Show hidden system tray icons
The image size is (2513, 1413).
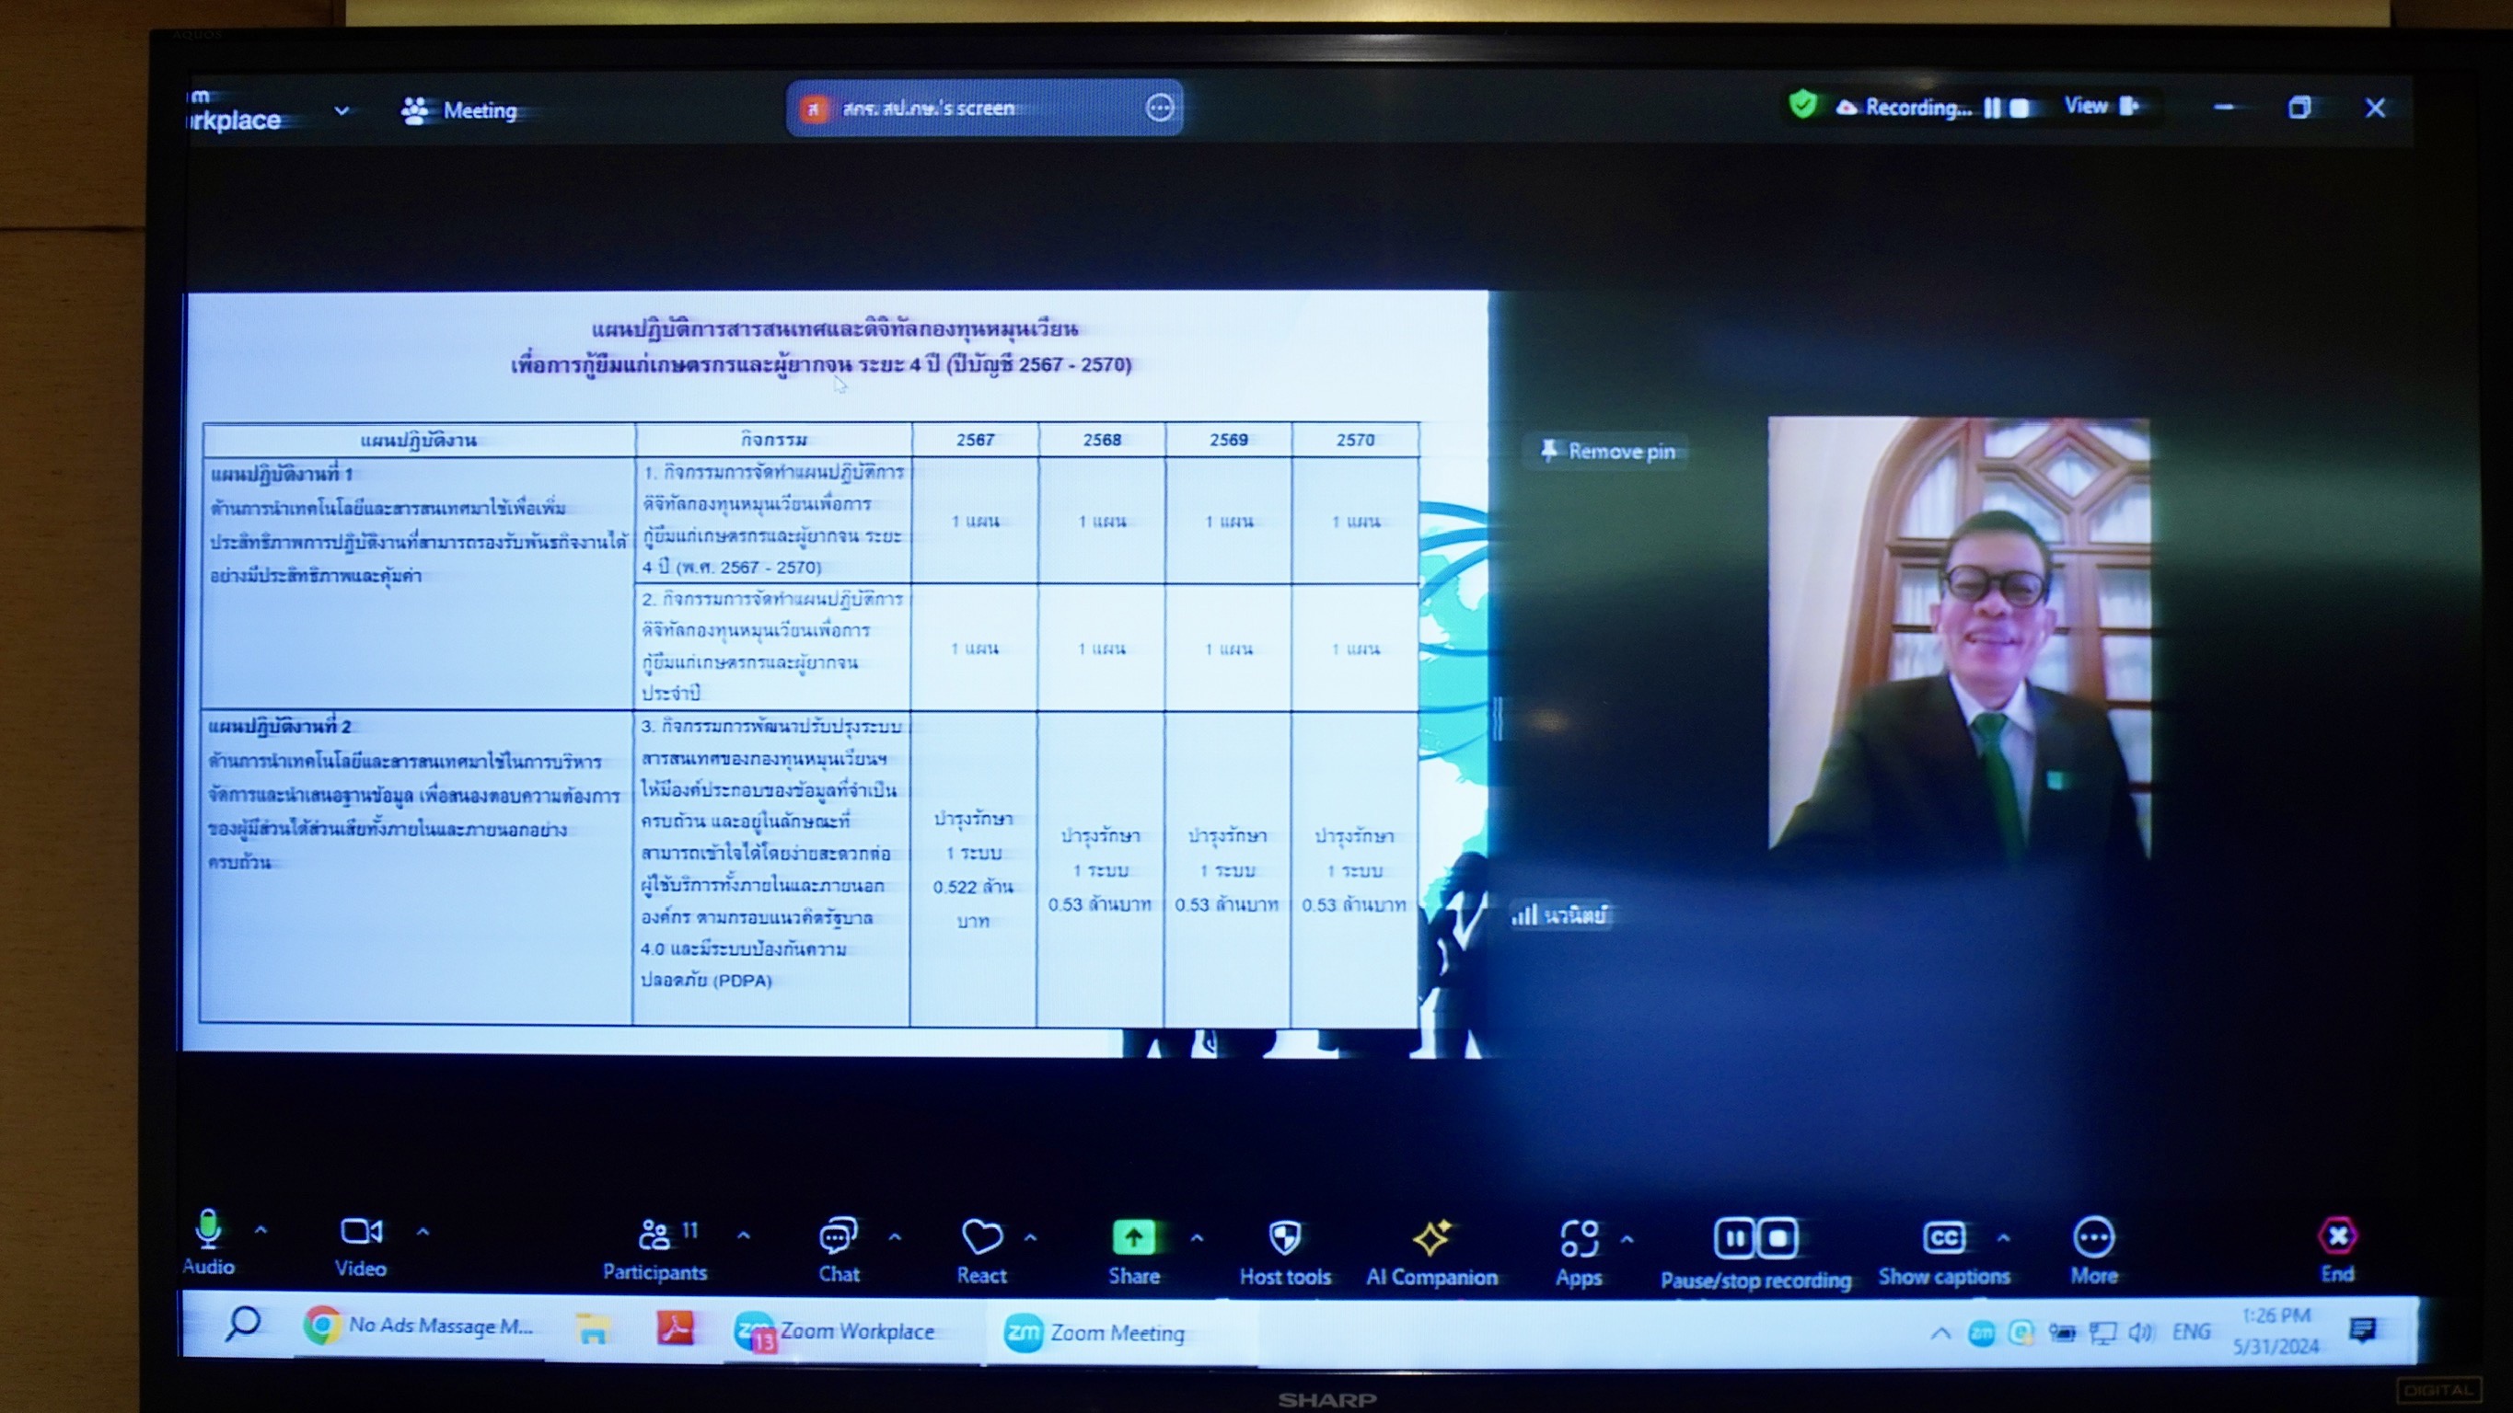click(1940, 1333)
